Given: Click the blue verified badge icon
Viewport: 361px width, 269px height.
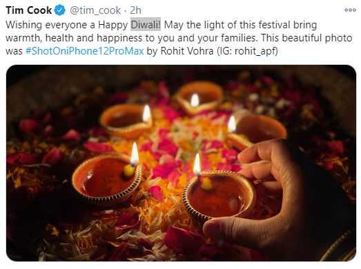Looking at the screenshot, I should [60, 10].
